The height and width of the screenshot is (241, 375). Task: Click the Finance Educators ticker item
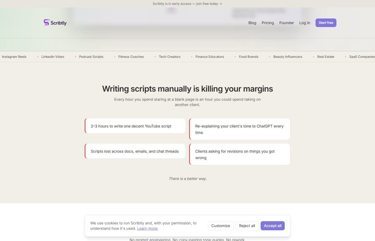point(209,57)
